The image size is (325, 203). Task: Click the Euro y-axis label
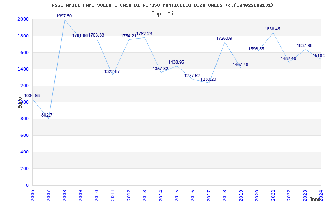[x=20, y=103]
